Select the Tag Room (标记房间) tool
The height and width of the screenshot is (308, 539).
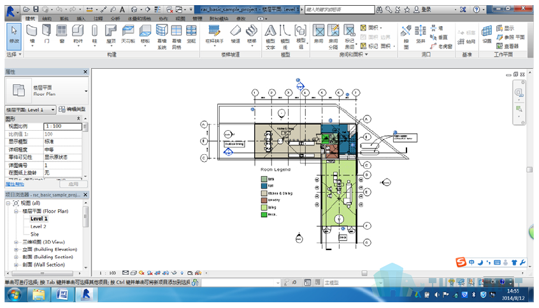(x=350, y=37)
